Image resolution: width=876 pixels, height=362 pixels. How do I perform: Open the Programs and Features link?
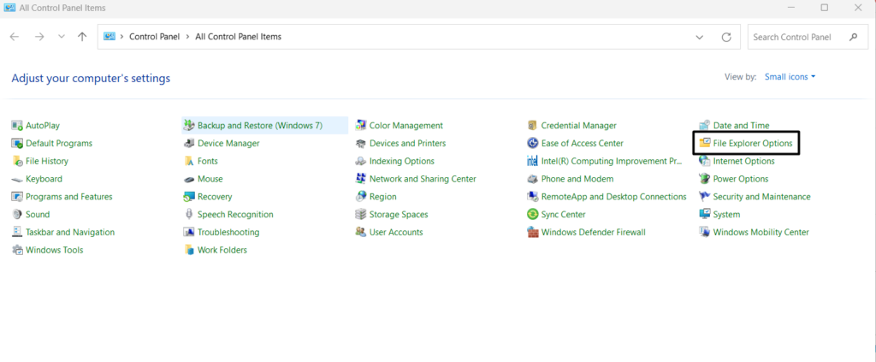click(x=68, y=197)
